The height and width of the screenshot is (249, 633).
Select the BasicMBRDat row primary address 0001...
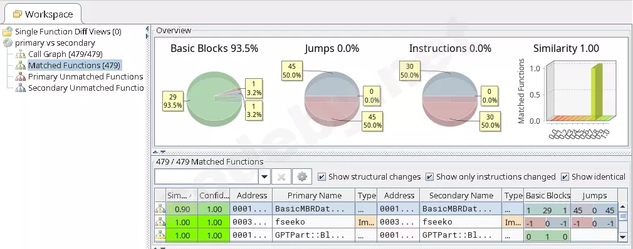251,209
